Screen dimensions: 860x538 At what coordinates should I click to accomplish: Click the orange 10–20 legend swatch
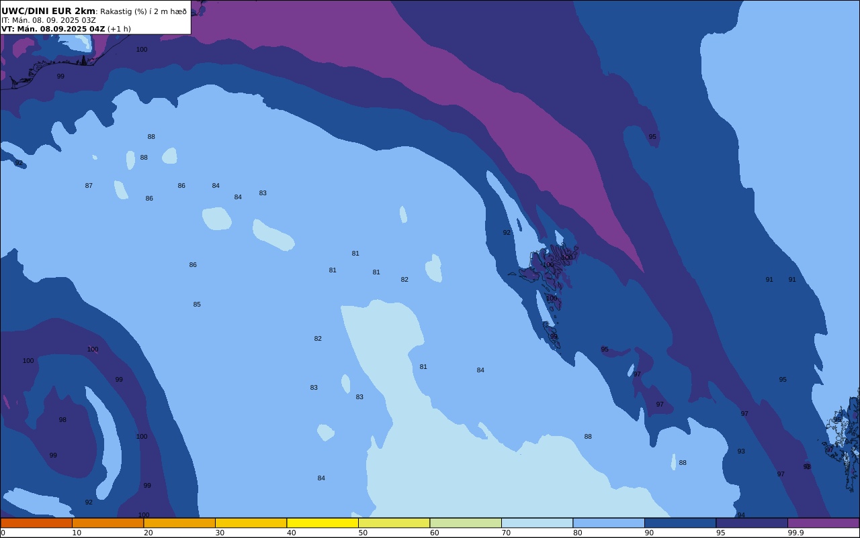(107, 523)
